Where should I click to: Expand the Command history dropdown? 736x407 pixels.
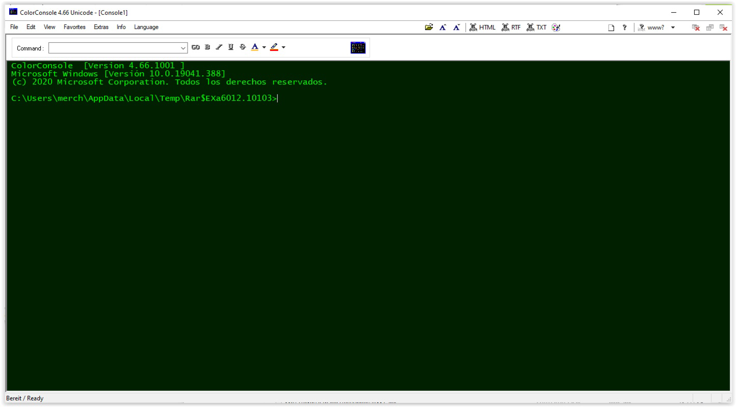[184, 48]
